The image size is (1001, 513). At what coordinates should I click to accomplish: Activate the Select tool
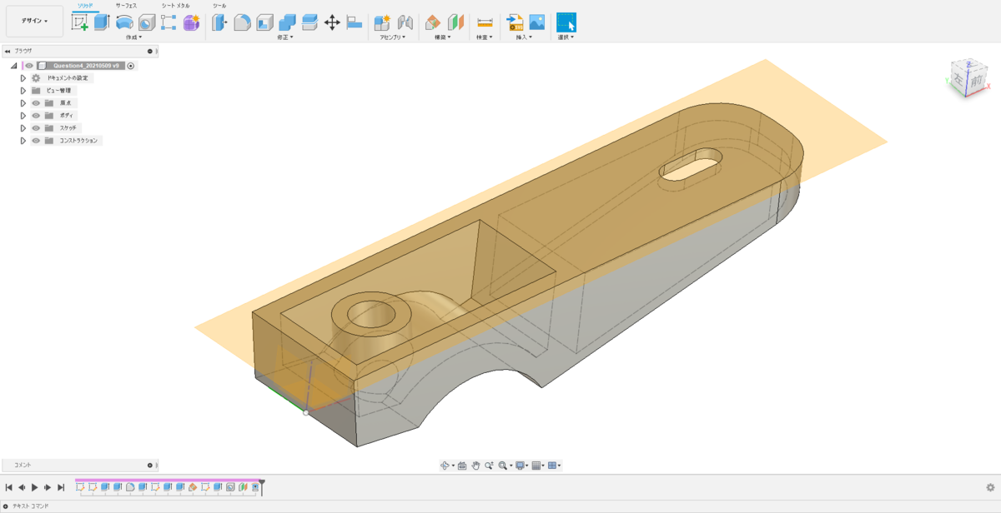tap(566, 22)
